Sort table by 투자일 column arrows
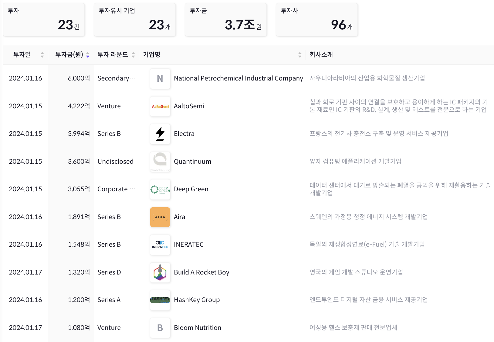Viewport: 494px width, 342px height. [x=42, y=55]
